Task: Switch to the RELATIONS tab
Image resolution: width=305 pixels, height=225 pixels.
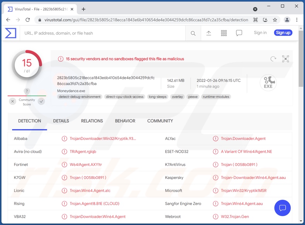Action: point(92,121)
